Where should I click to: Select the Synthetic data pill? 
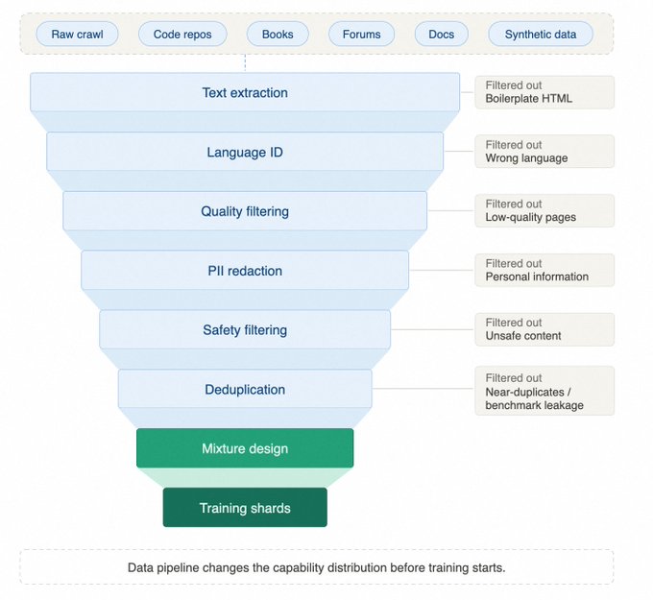(x=541, y=35)
